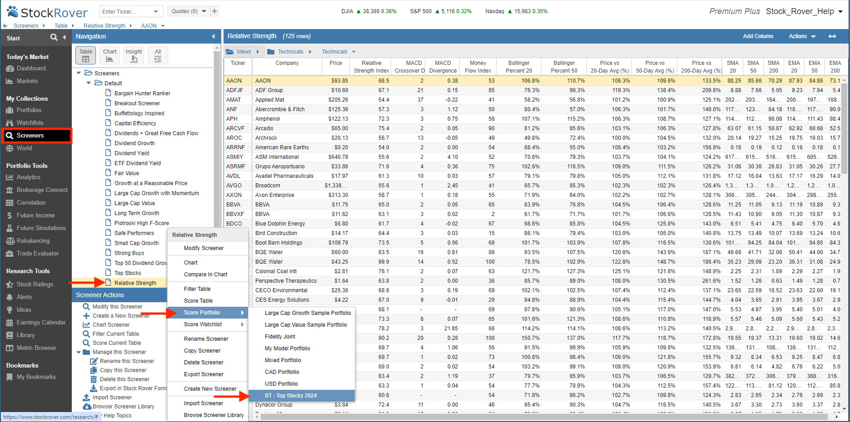
Task: Select Fidelity Joint portfolio
Action: pyautogui.click(x=302, y=337)
